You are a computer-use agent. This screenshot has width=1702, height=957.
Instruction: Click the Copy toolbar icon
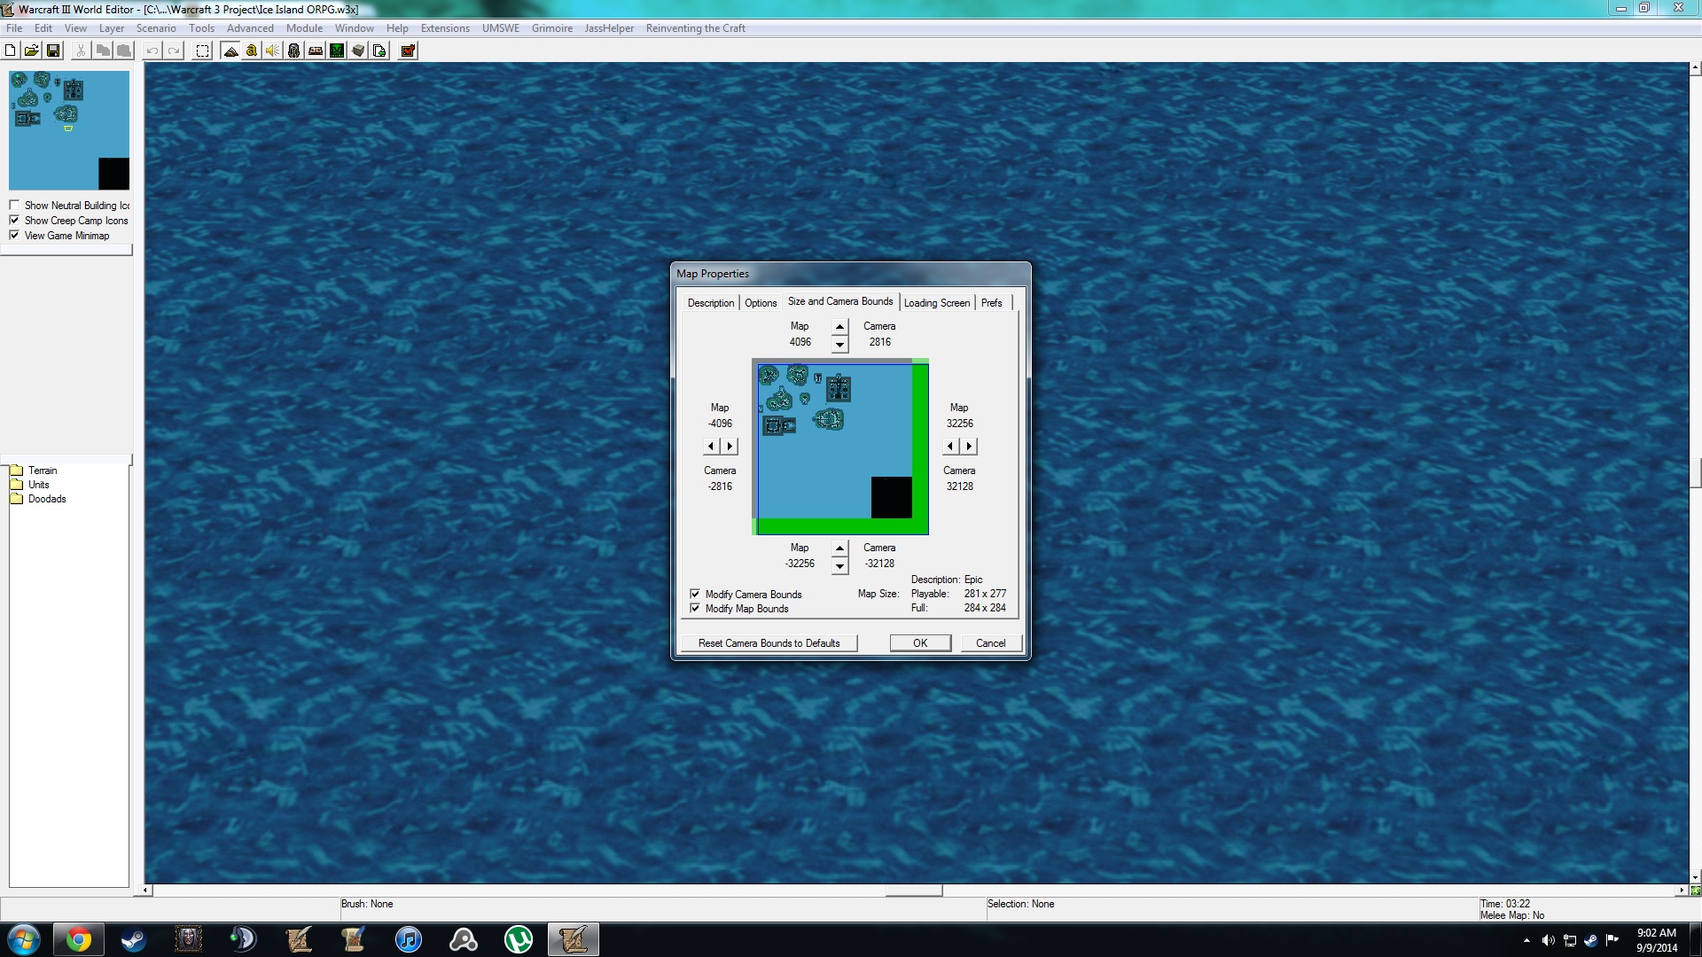pos(103,51)
